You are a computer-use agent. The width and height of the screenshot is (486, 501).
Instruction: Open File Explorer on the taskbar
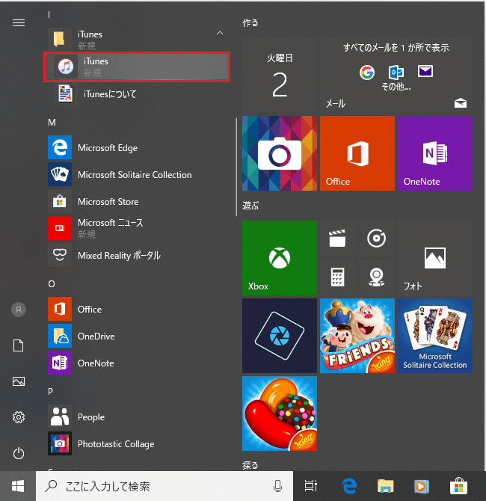385,486
